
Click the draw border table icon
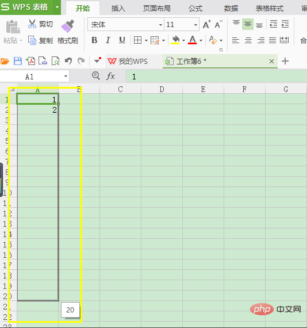point(155,40)
